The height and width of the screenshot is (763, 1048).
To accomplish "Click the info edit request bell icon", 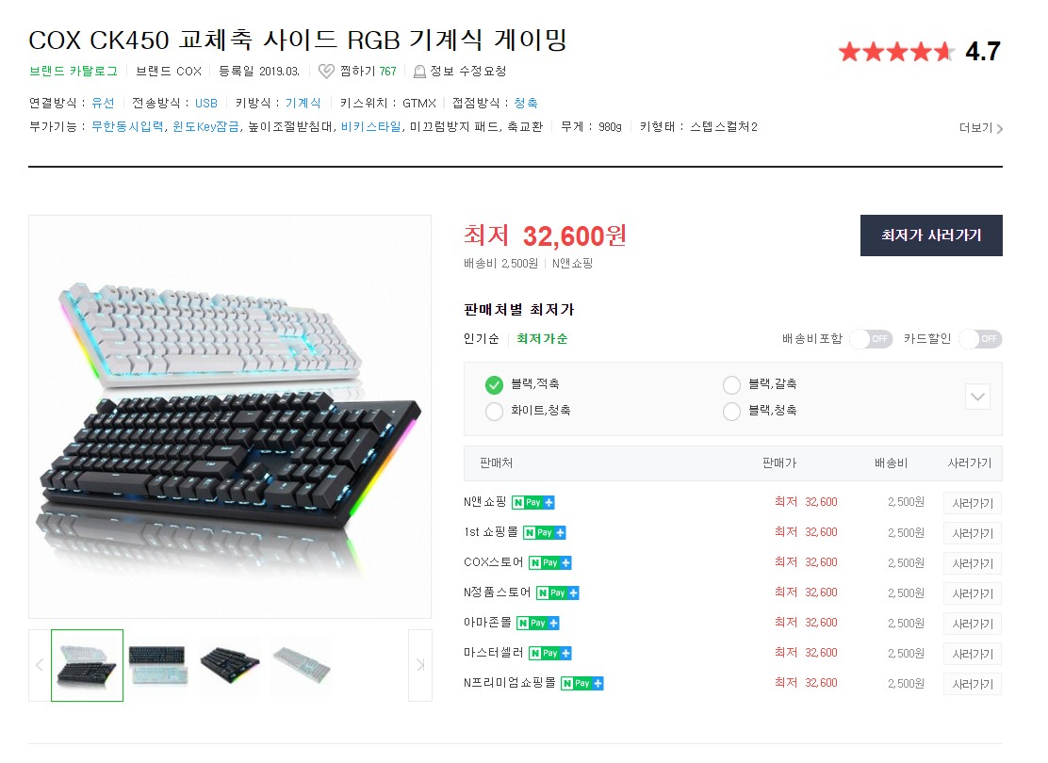I will coord(419,72).
